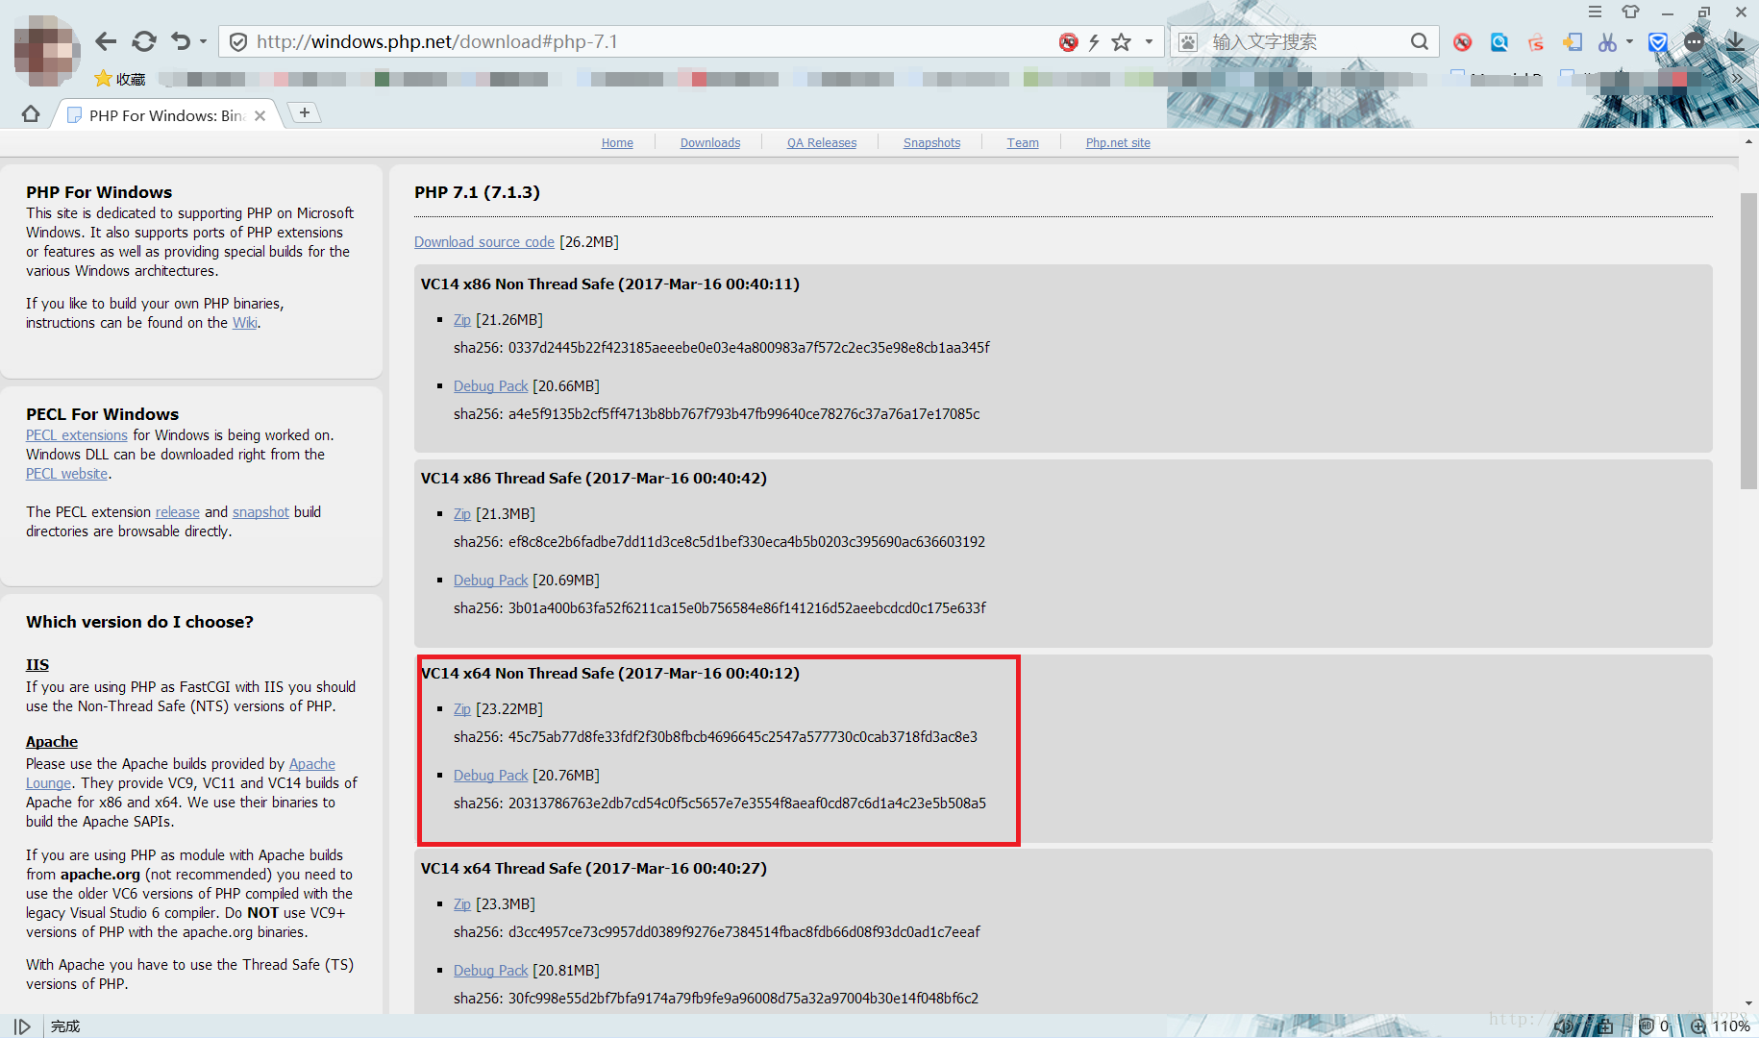Click the paw search engine icon

click(1188, 42)
